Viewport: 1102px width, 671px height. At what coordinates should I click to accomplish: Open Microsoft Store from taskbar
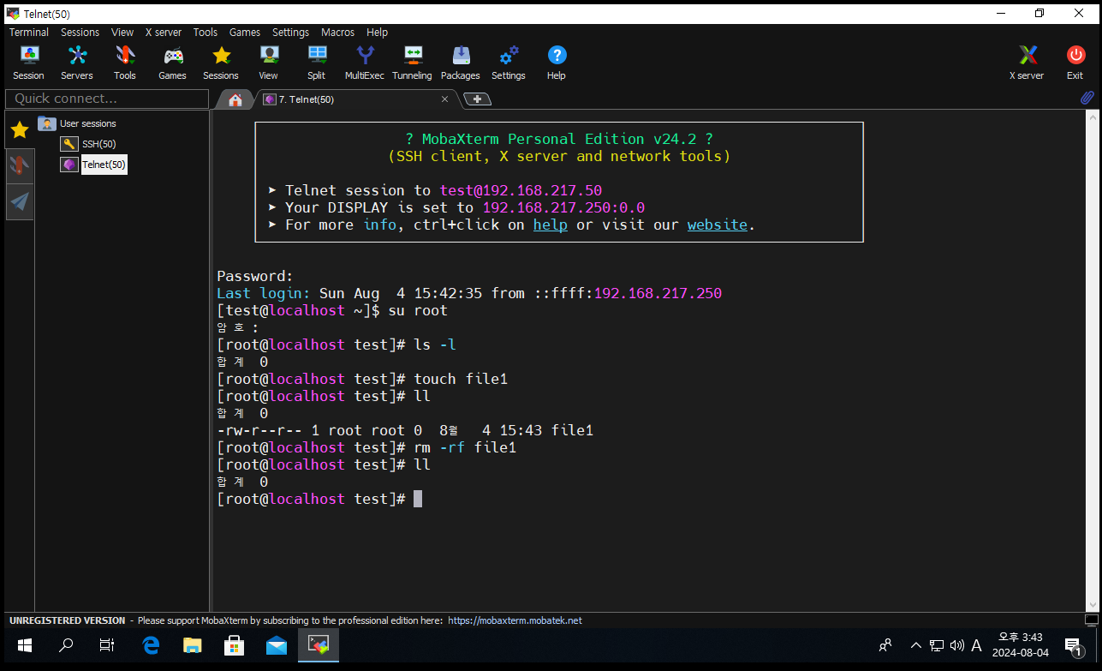coord(234,645)
